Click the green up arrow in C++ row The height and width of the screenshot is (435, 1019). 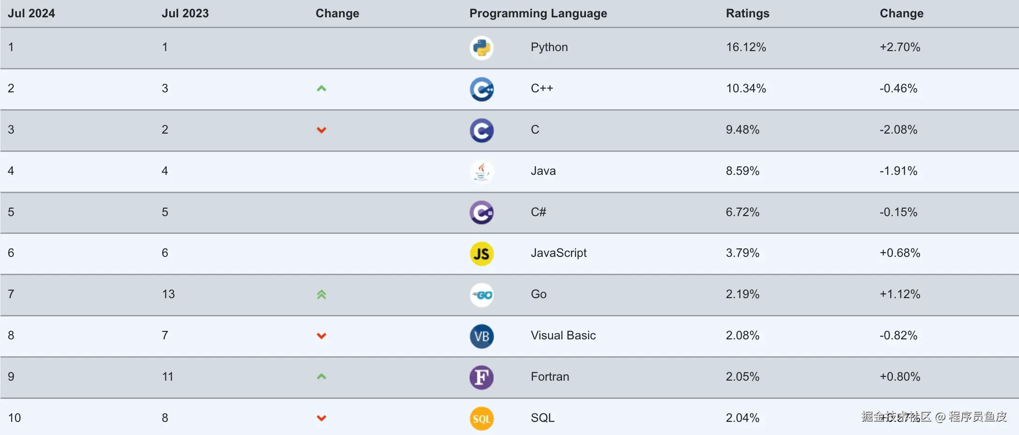tap(321, 89)
